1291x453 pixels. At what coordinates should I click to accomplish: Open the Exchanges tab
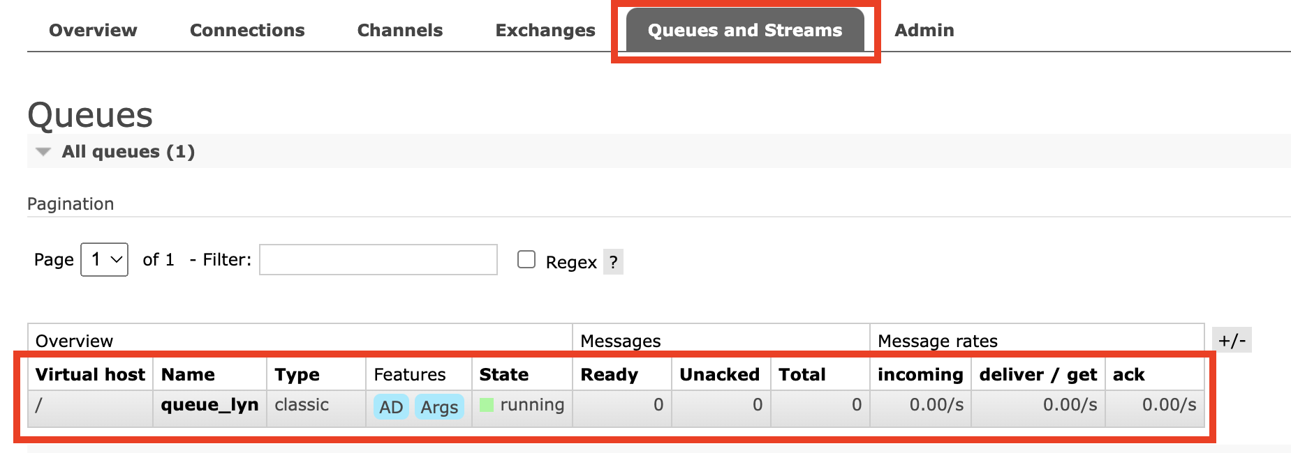(x=545, y=30)
